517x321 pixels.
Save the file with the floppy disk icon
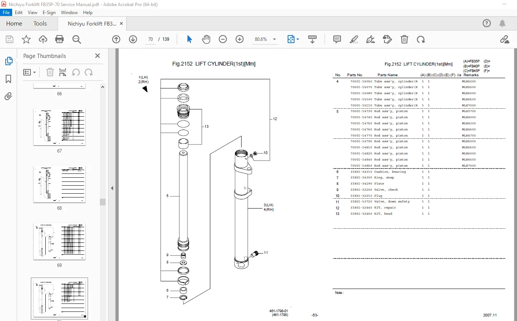point(10,39)
